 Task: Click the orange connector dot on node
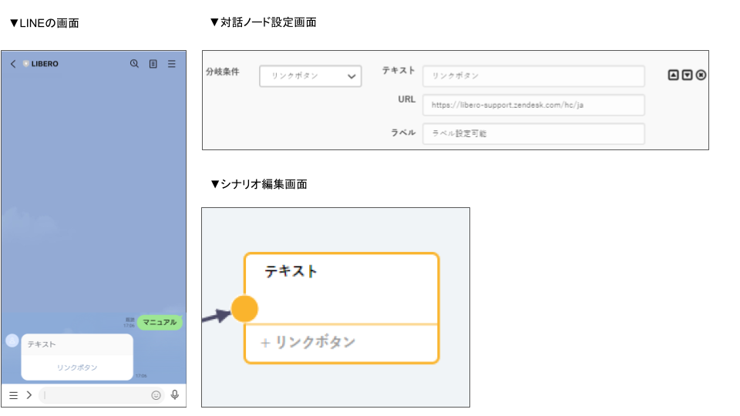(x=244, y=309)
